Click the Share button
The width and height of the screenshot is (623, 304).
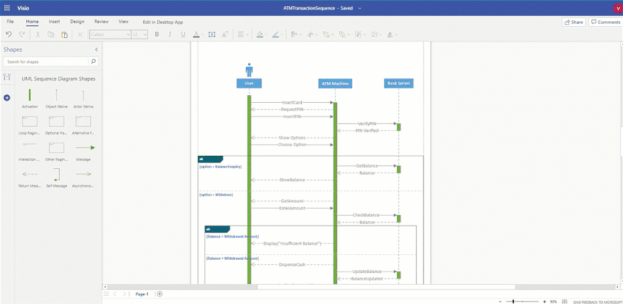[x=574, y=22]
